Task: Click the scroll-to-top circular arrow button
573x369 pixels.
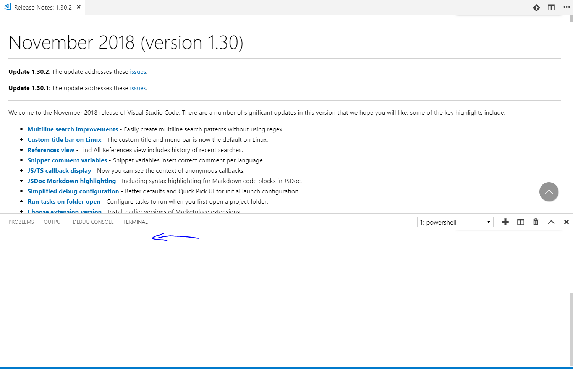Action: pyautogui.click(x=549, y=192)
